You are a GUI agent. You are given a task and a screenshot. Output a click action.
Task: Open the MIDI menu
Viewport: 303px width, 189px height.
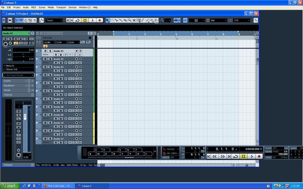click(34, 7)
